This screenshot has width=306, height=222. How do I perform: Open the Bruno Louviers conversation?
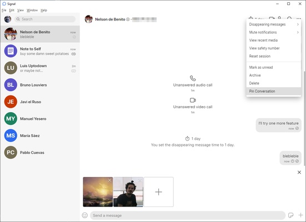pyautogui.click(x=40, y=85)
